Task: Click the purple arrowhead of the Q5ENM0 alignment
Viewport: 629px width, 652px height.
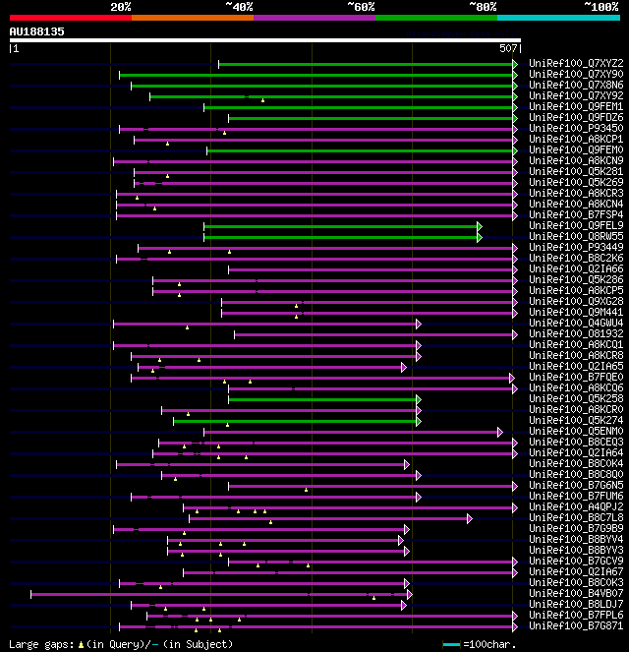Action: pyautogui.click(x=500, y=432)
